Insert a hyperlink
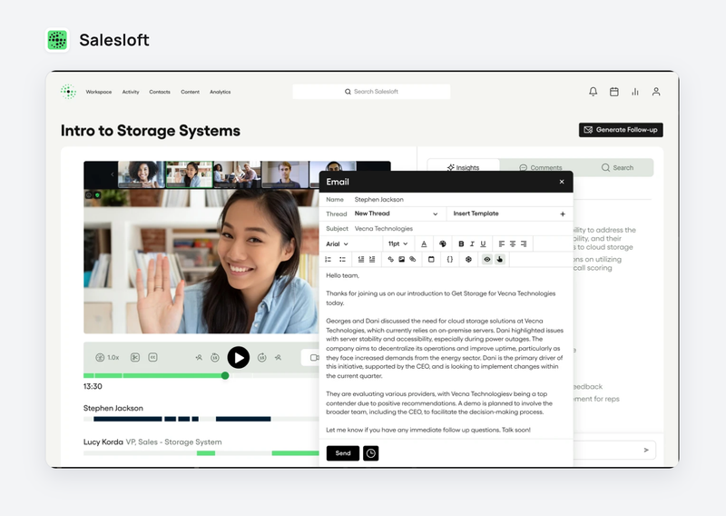The width and height of the screenshot is (726, 516). point(391,259)
